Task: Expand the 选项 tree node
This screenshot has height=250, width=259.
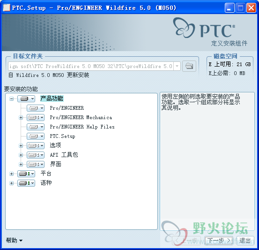Action: coord(21,145)
